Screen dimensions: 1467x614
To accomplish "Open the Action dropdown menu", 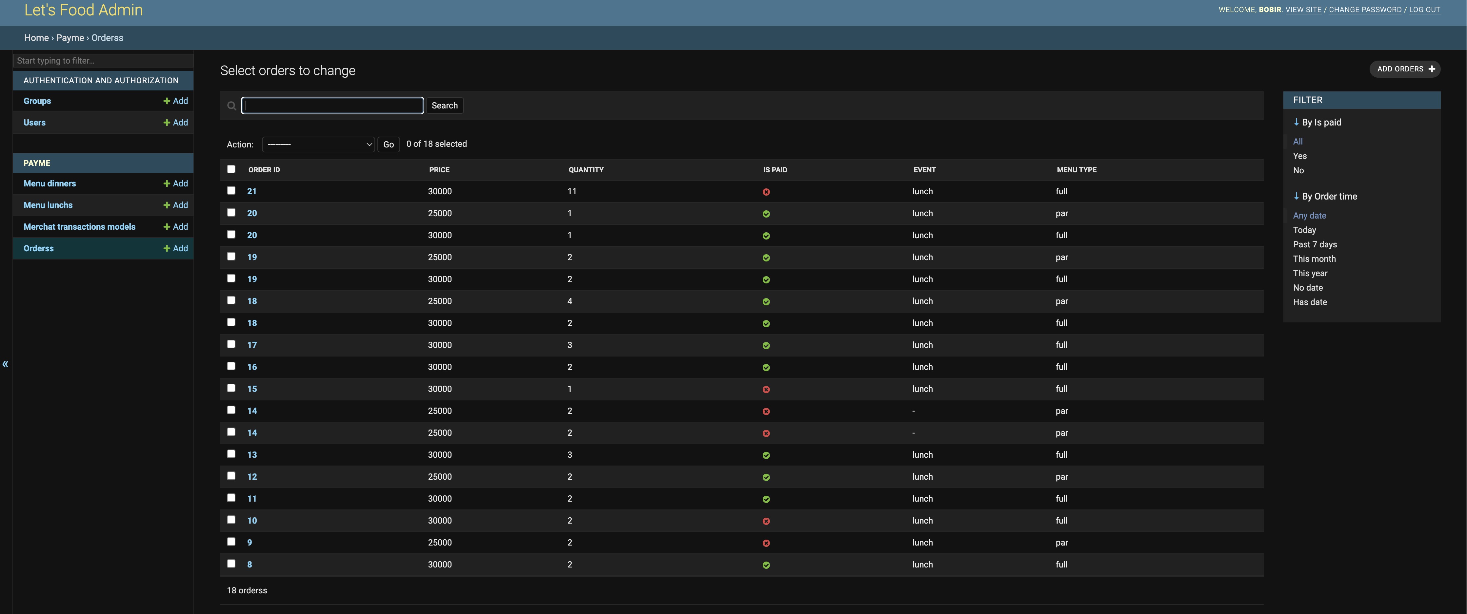I will click(318, 144).
